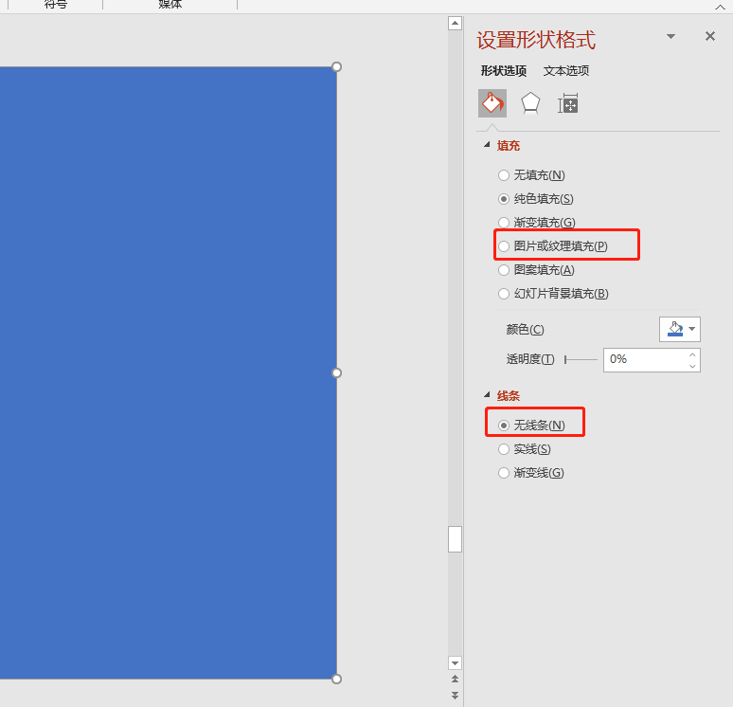Select 渐变线(G) line option
This screenshot has width=733, height=707.
[x=530, y=473]
